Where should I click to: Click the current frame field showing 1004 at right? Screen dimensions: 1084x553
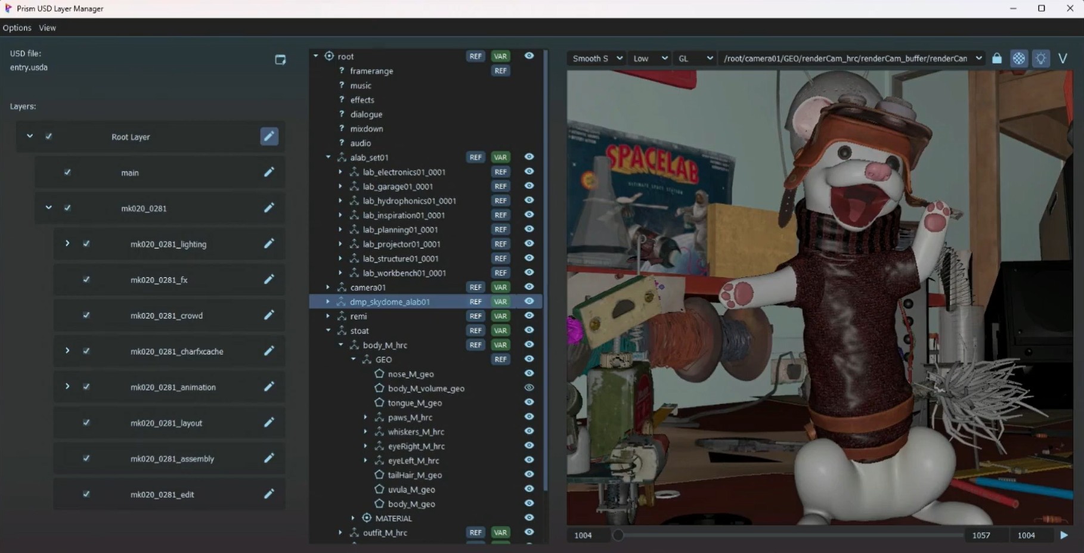tap(1026, 535)
